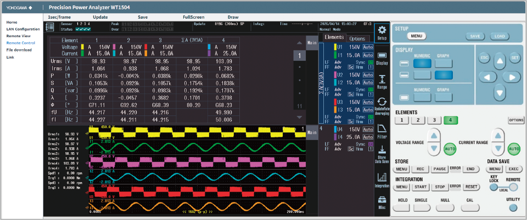The width and height of the screenshot is (527, 220).
Task: Open Home link in sidebar
Action: point(12,22)
